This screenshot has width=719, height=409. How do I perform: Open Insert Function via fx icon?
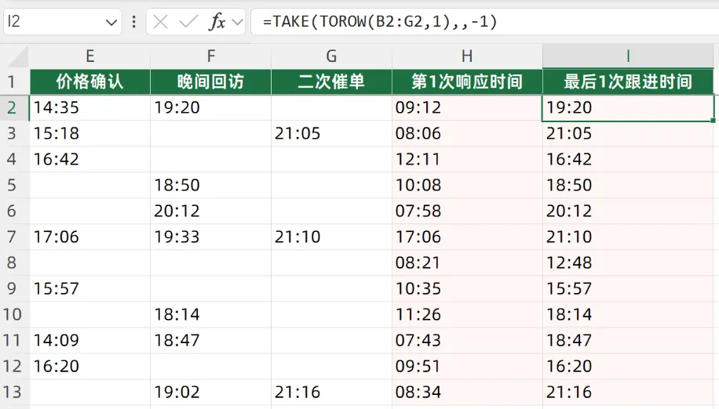tap(217, 21)
